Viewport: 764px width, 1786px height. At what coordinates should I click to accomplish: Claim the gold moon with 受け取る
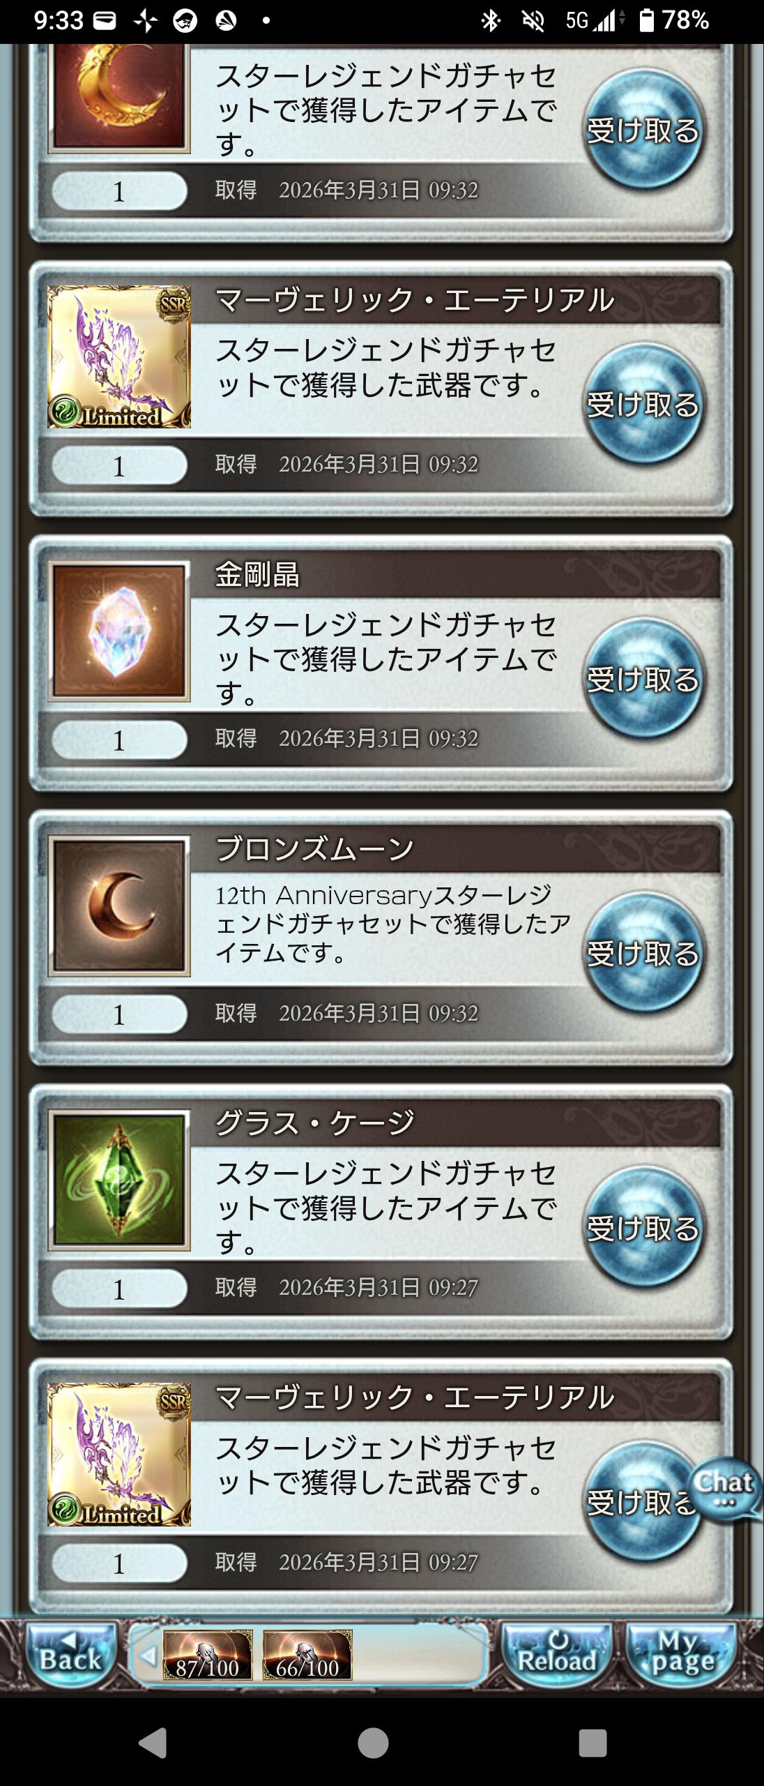643,130
